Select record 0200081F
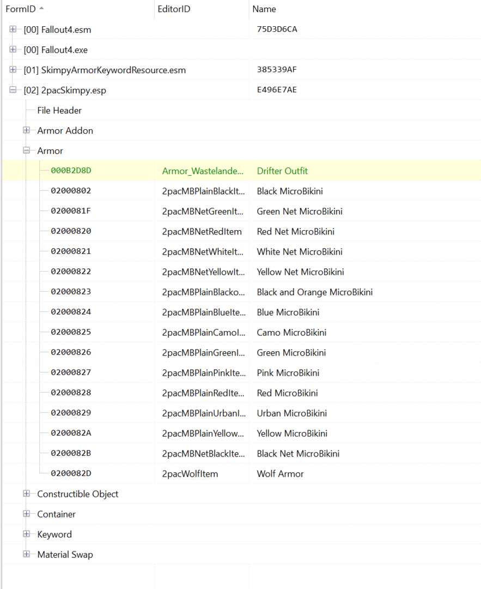The image size is (481, 589). pyautogui.click(x=71, y=211)
